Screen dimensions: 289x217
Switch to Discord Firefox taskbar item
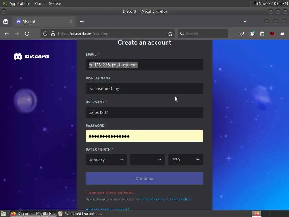coord(33,214)
